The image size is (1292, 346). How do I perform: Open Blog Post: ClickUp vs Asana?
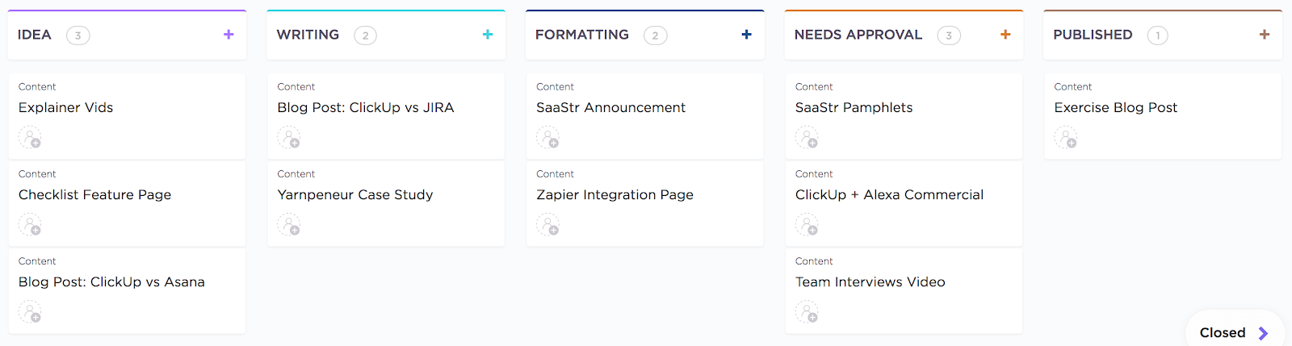(x=111, y=281)
